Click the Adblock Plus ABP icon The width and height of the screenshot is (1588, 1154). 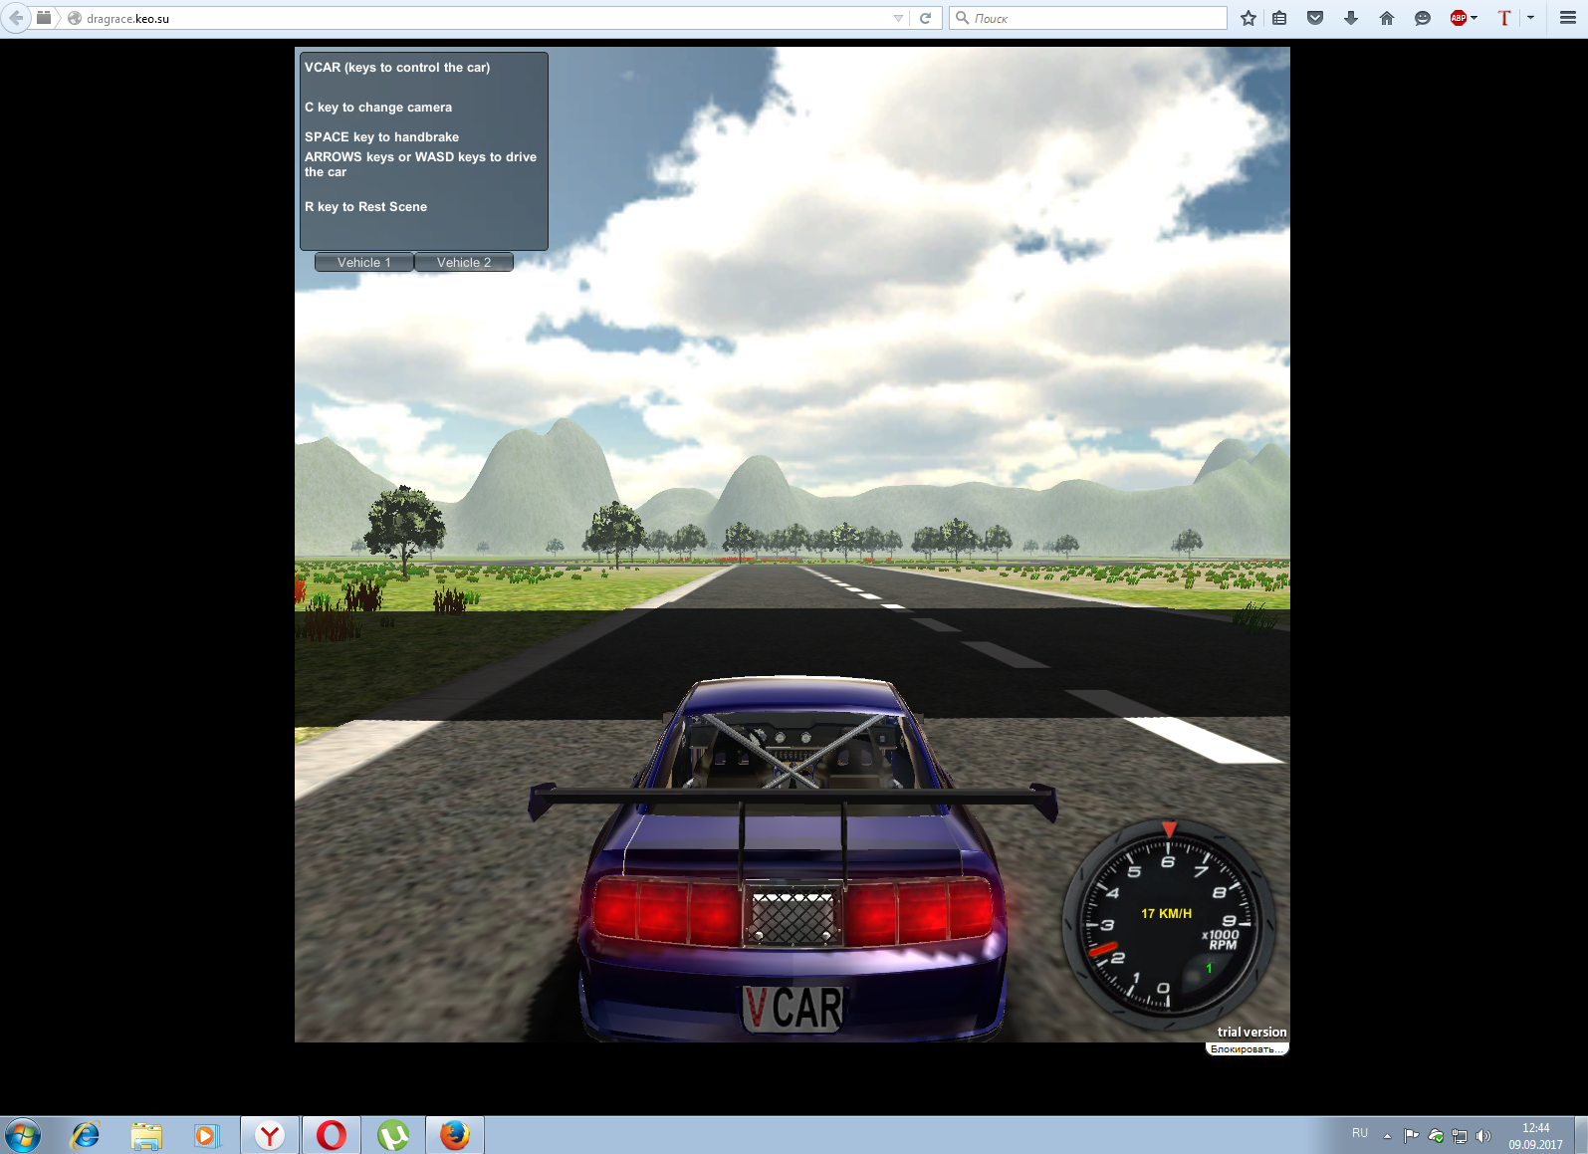(x=1458, y=18)
